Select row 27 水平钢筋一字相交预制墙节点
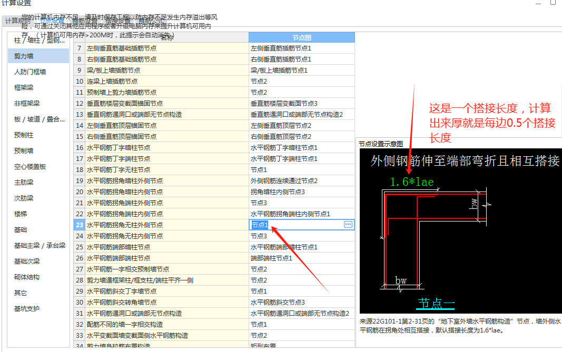Image resolution: width=562 pixels, height=352 pixels. point(166,269)
